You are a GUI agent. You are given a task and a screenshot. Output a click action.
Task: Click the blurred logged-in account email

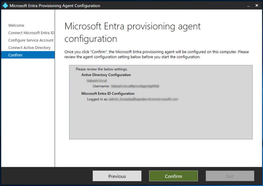[143, 99]
